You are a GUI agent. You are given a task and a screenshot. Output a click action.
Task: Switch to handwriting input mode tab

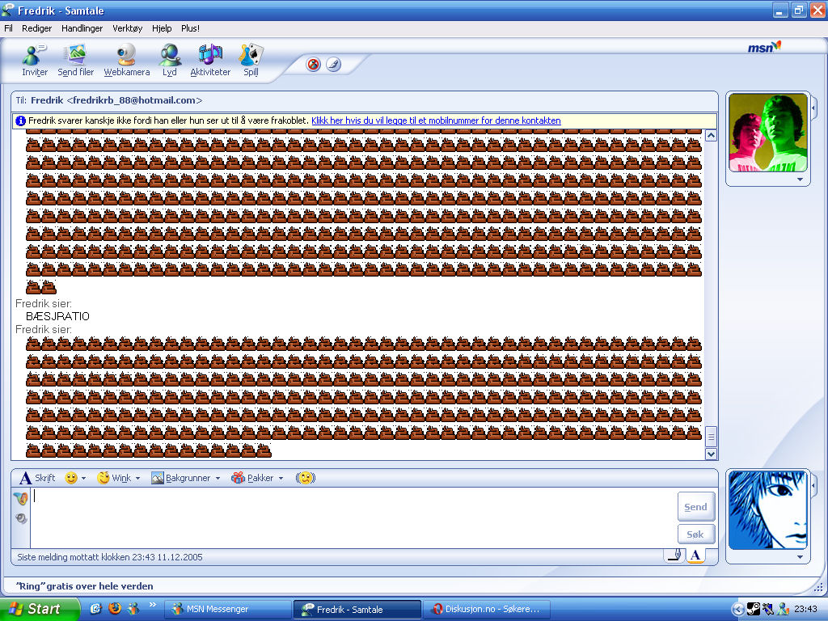(x=674, y=555)
